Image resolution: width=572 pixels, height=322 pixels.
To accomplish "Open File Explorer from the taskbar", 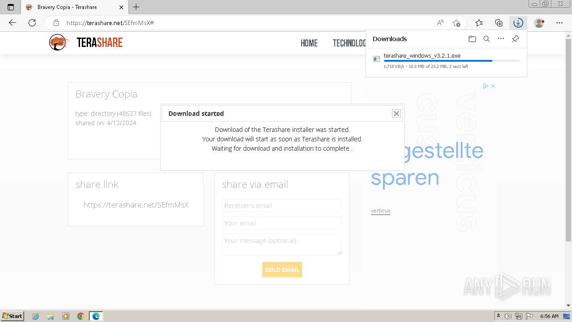I will coord(50,316).
